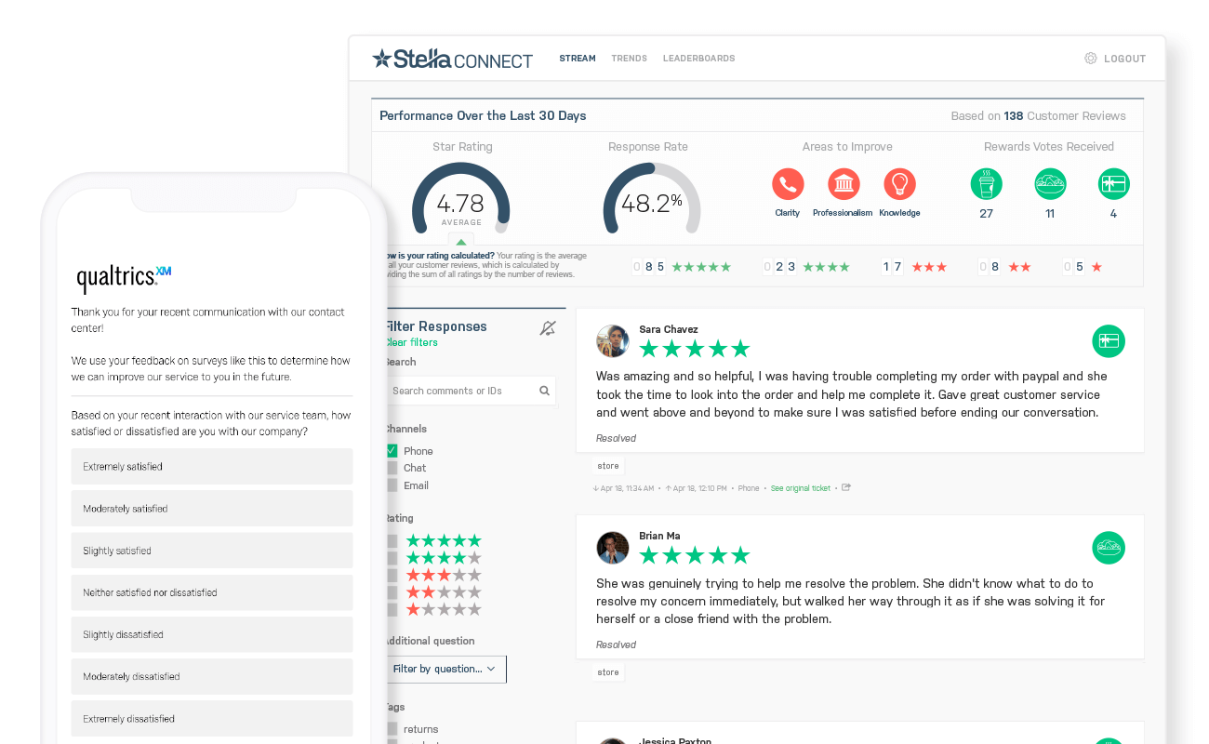Select Moderately dissatisfied survey option
Viewport: 1209px width, 744px height.
[x=212, y=676]
